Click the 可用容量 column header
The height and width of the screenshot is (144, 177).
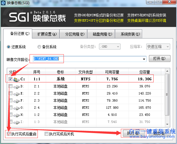[112, 72]
